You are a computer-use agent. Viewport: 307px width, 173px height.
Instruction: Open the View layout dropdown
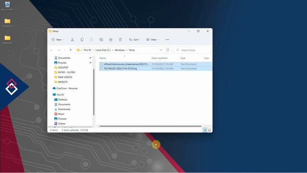[x=153, y=39]
